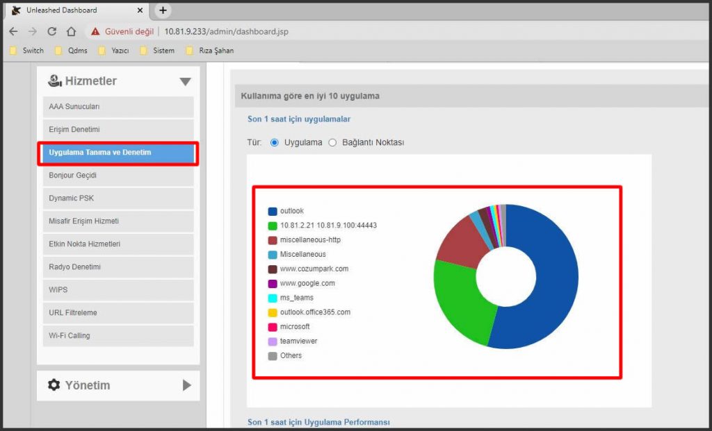Click the miscellaneous-http red legend swatch
This screenshot has width=712, height=431.
pos(273,240)
